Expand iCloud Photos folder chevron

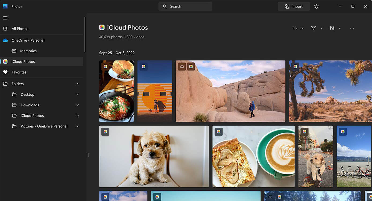point(78,116)
